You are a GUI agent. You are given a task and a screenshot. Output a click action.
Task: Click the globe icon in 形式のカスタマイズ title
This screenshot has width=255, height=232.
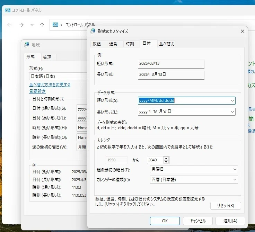tap(93, 31)
